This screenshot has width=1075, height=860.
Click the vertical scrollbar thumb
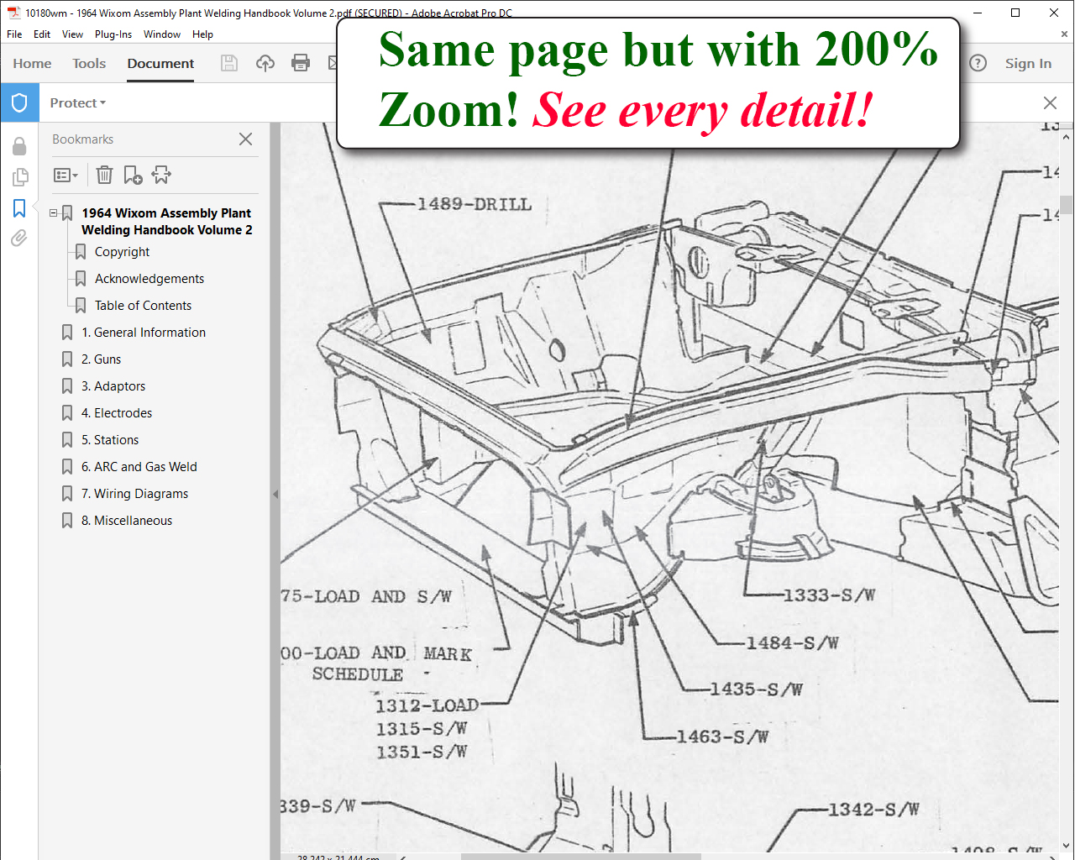coord(1067,205)
